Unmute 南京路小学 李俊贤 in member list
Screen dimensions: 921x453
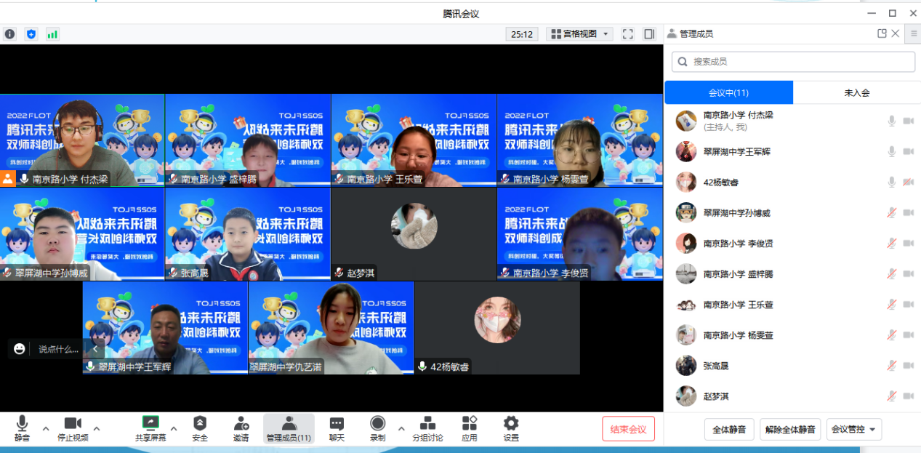click(x=891, y=244)
